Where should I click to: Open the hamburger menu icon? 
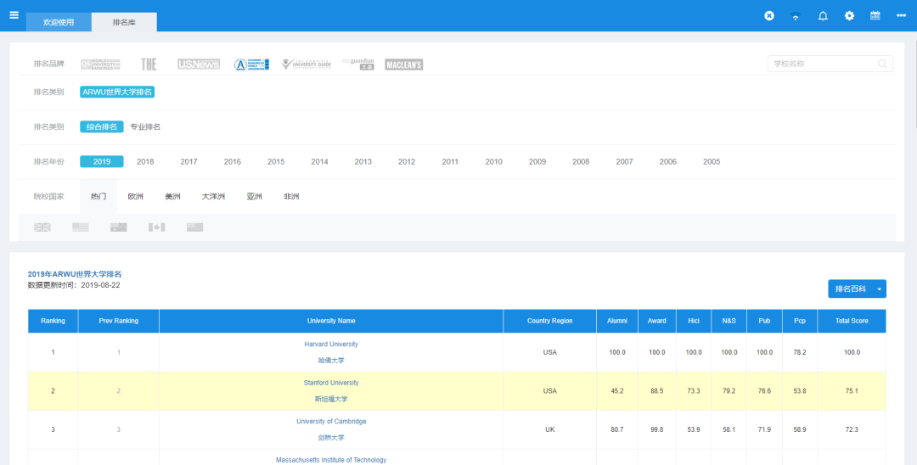pyautogui.click(x=14, y=15)
